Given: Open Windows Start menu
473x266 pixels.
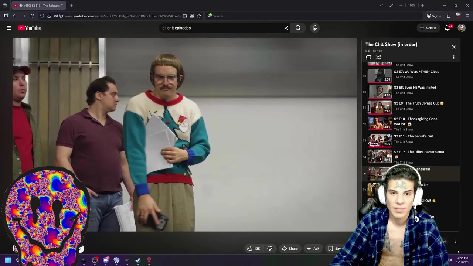Looking at the screenshot, I should point(8,260).
